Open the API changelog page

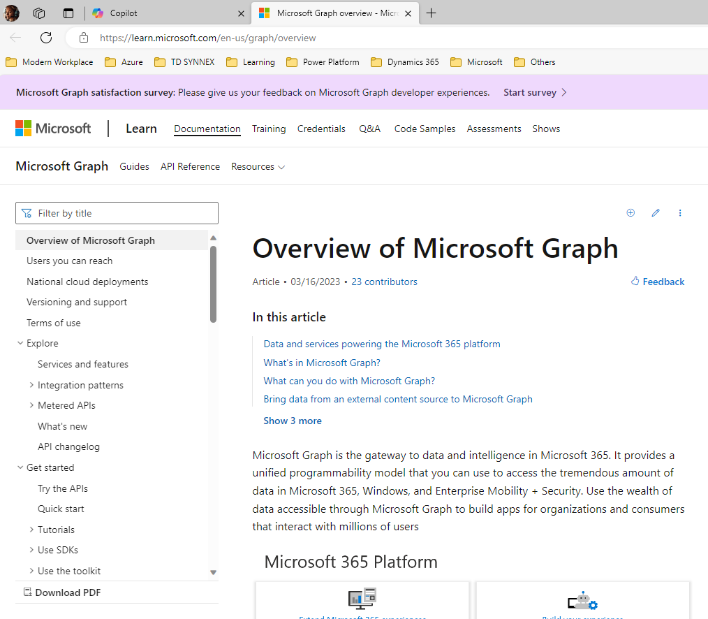pyautogui.click(x=68, y=446)
